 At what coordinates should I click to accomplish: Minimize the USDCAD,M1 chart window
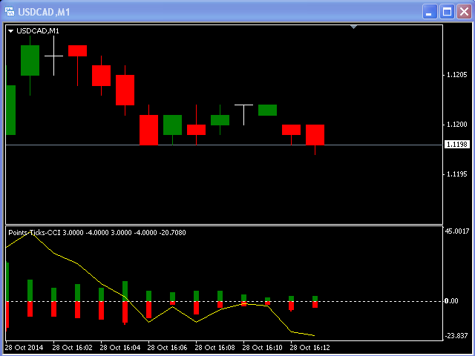tap(430, 11)
